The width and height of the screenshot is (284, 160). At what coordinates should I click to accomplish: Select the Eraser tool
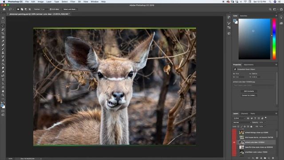coord(3,60)
